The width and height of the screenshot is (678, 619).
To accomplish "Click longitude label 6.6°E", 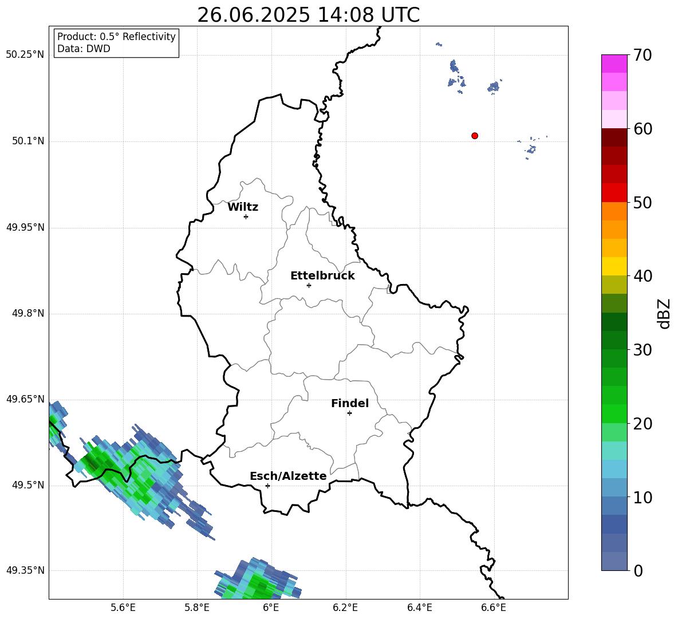I will click(494, 608).
